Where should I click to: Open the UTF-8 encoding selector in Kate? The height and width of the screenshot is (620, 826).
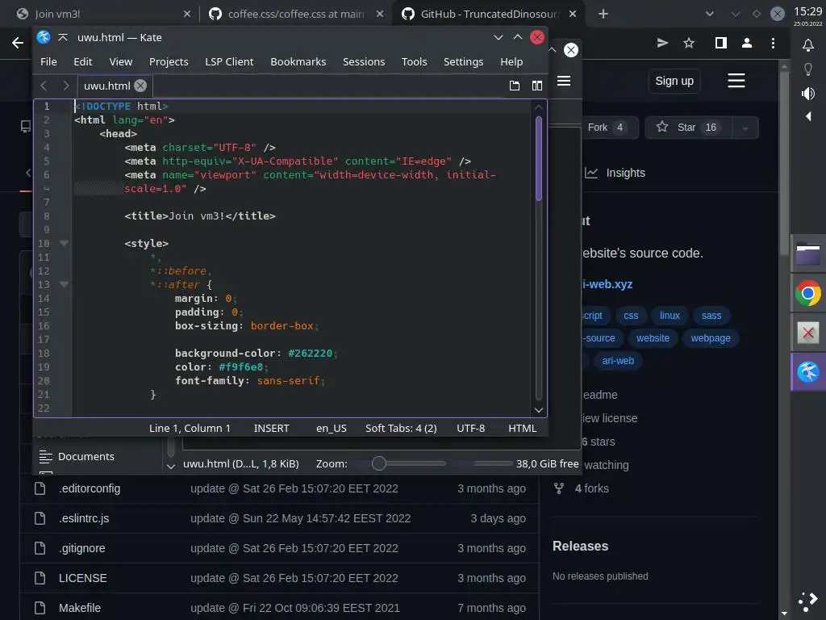[x=470, y=428]
